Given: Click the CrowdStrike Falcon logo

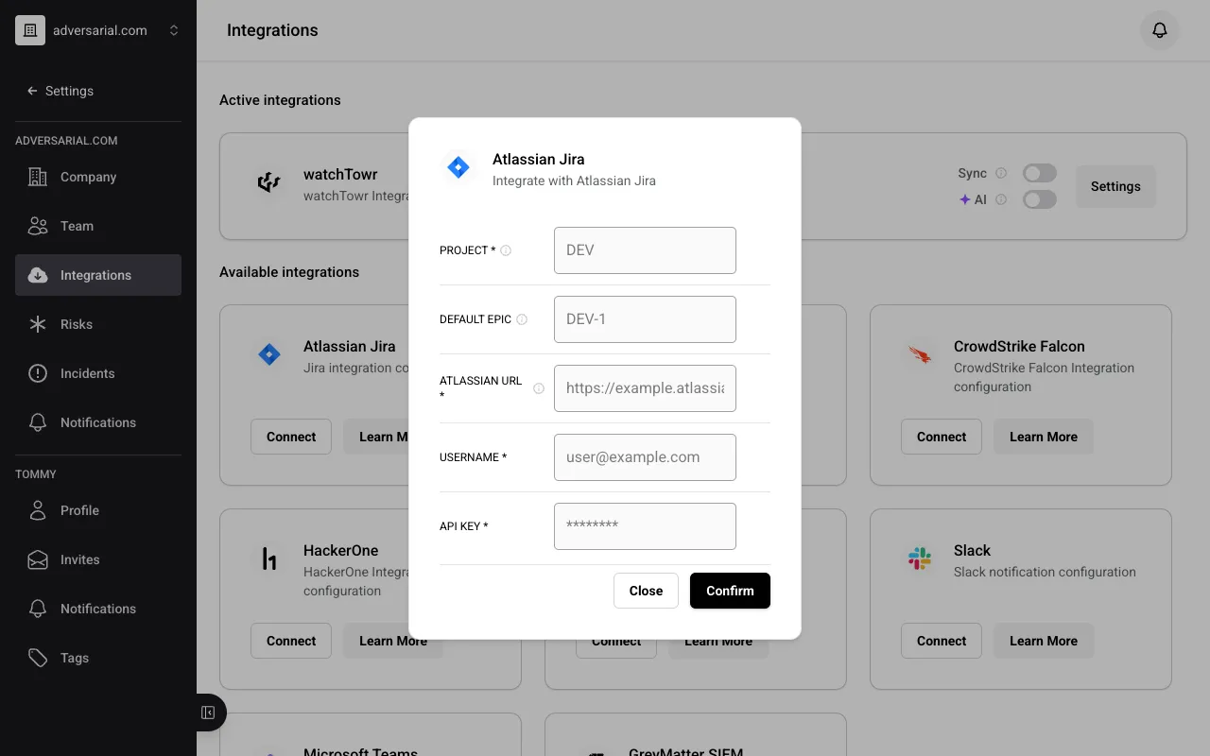Looking at the screenshot, I should click(x=920, y=355).
